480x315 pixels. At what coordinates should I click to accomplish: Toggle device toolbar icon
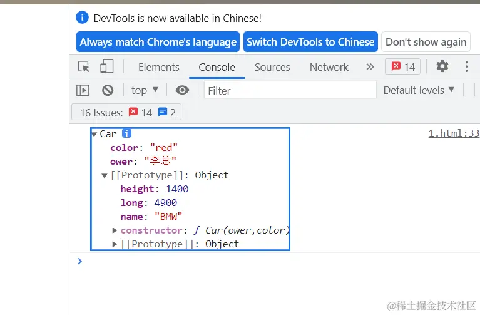106,66
